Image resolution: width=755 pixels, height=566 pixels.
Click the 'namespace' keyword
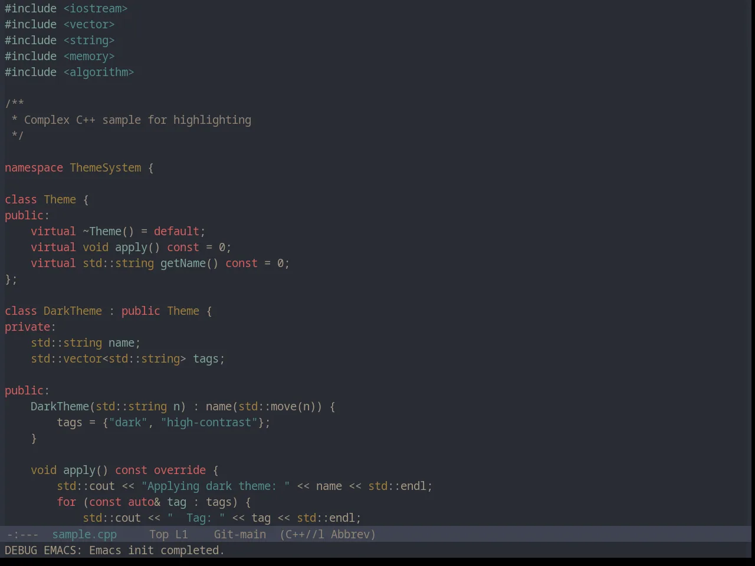pyautogui.click(x=34, y=167)
